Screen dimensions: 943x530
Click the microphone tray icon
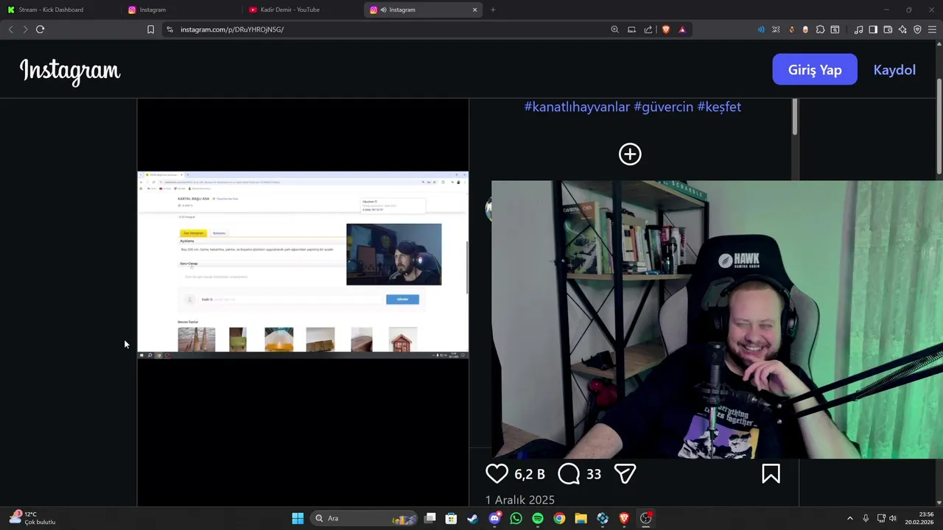coord(866,518)
